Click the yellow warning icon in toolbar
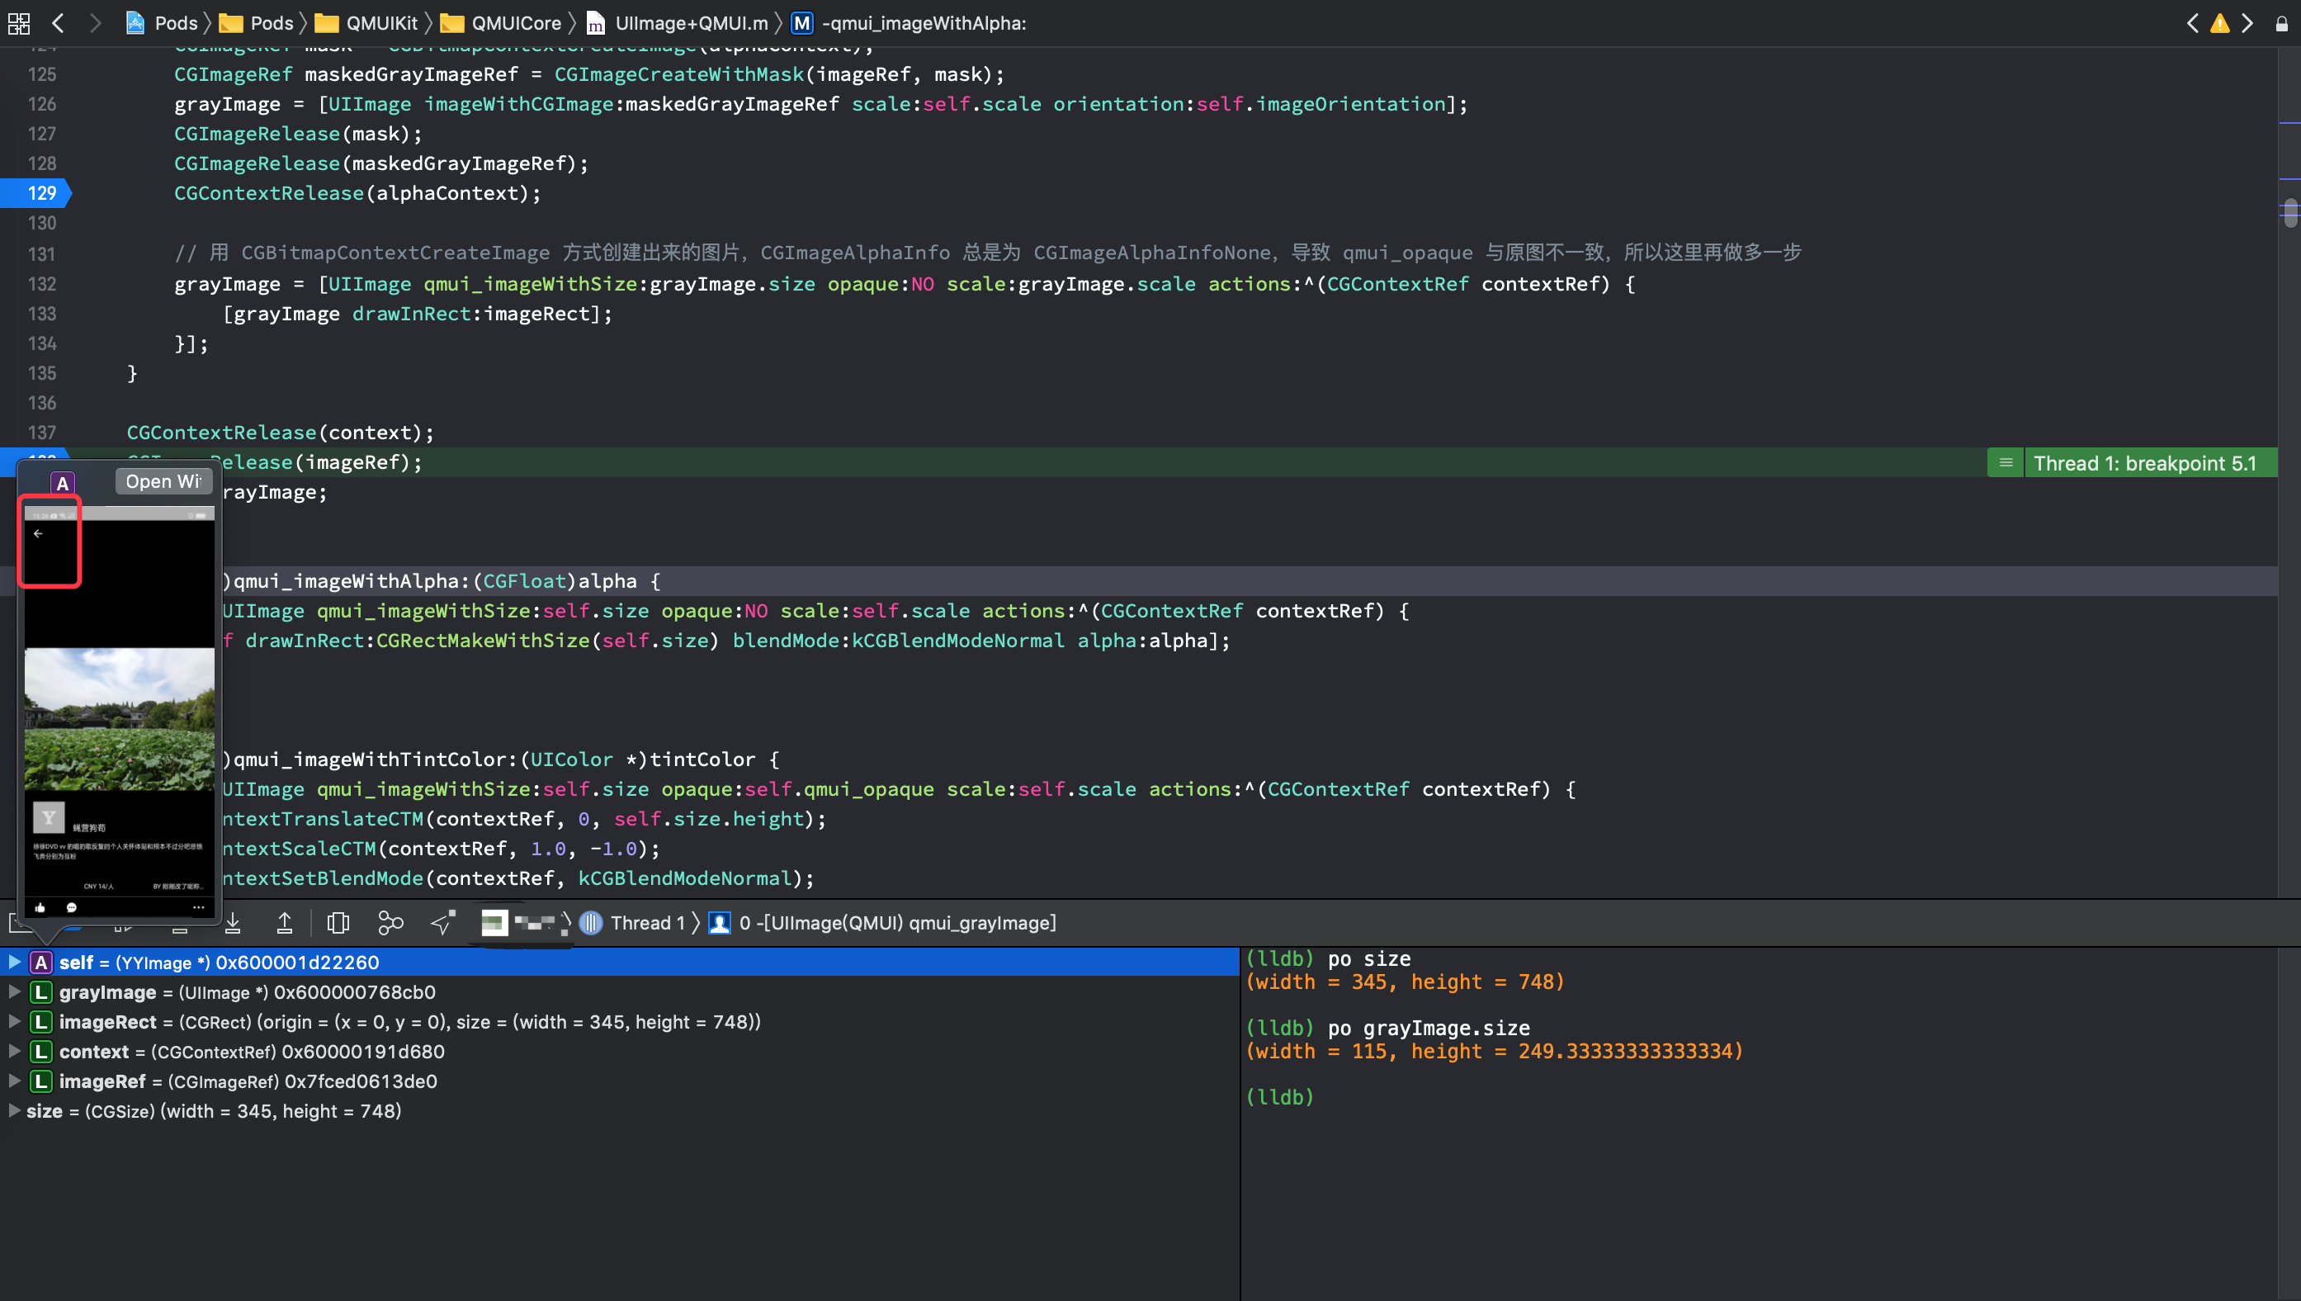 coord(2221,23)
